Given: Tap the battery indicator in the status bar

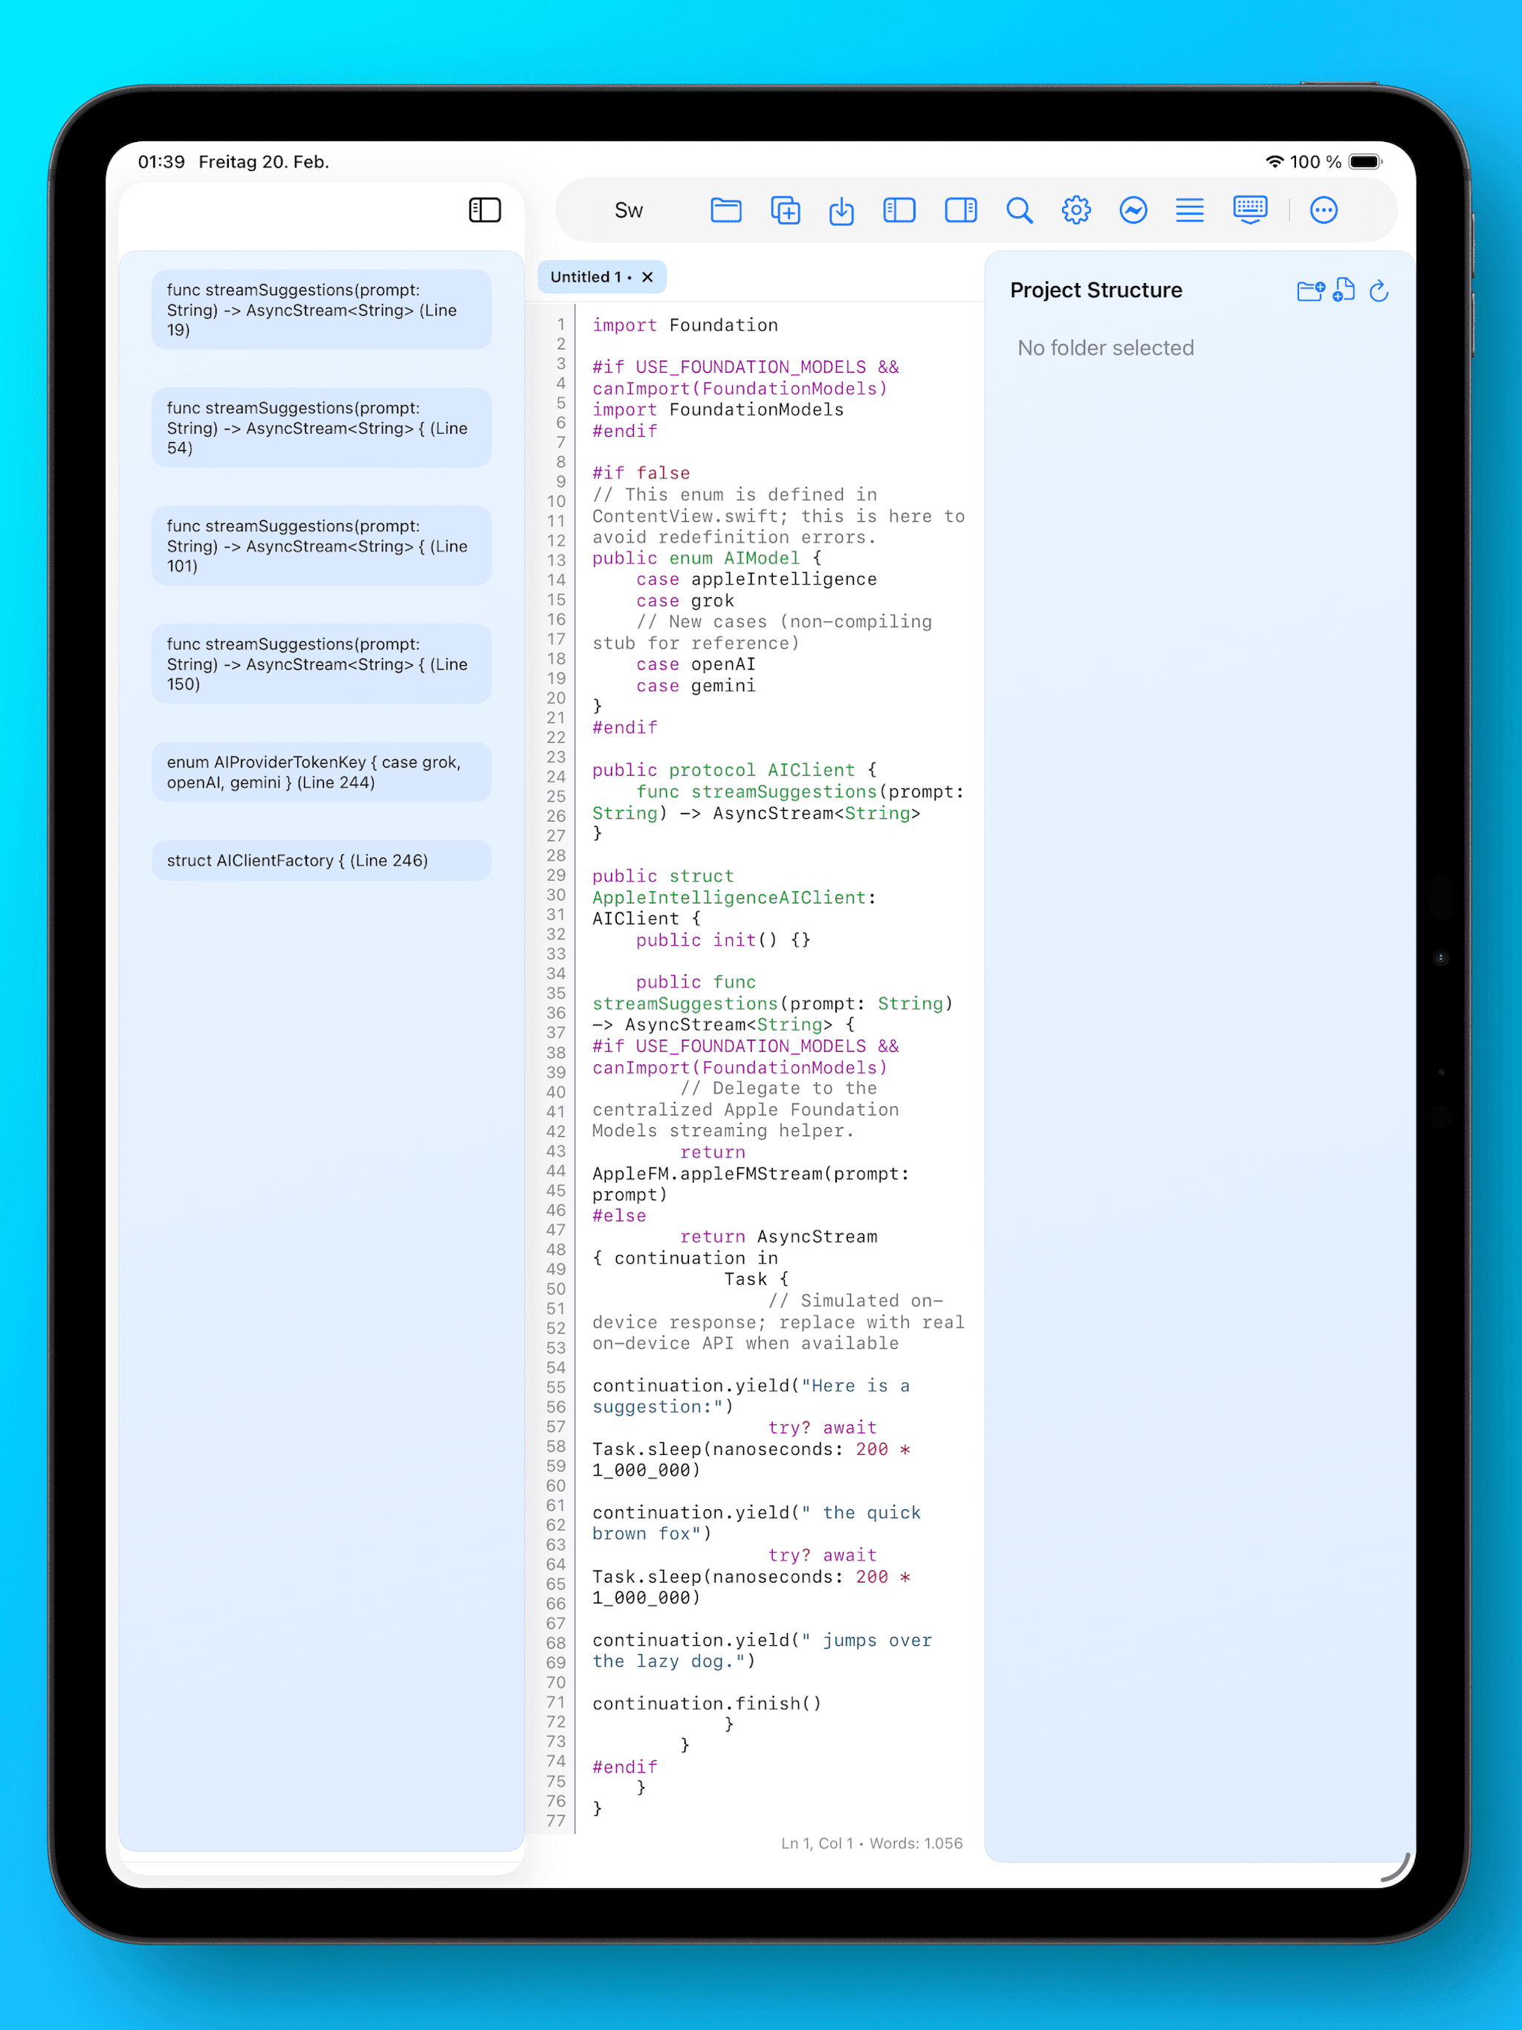Looking at the screenshot, I should tap(1365, 161).
